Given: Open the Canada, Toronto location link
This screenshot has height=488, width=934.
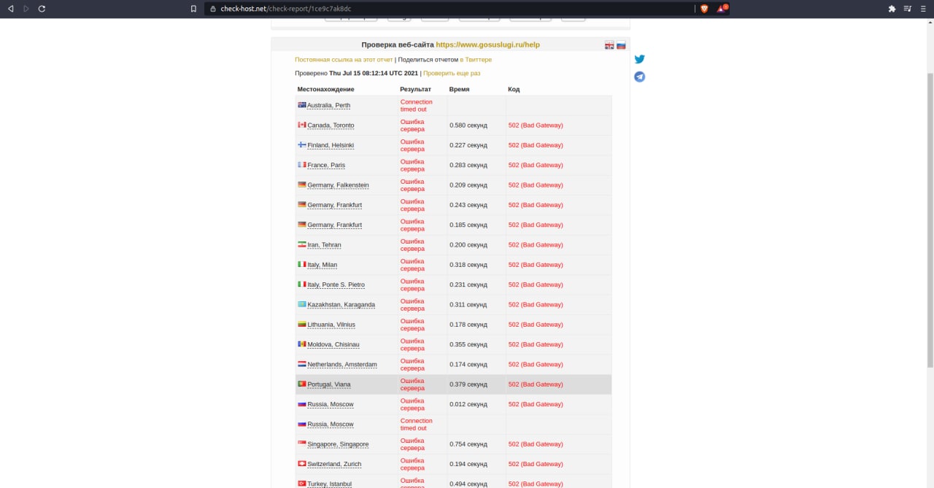Looking at the screenshot, I should (x=331, y=125).
